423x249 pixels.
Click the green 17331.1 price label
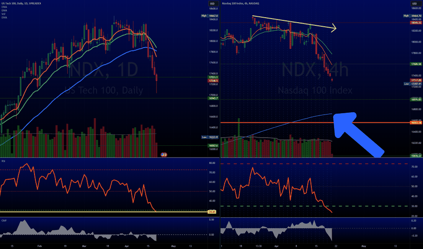pyautogui.click(x=213, y=77)
